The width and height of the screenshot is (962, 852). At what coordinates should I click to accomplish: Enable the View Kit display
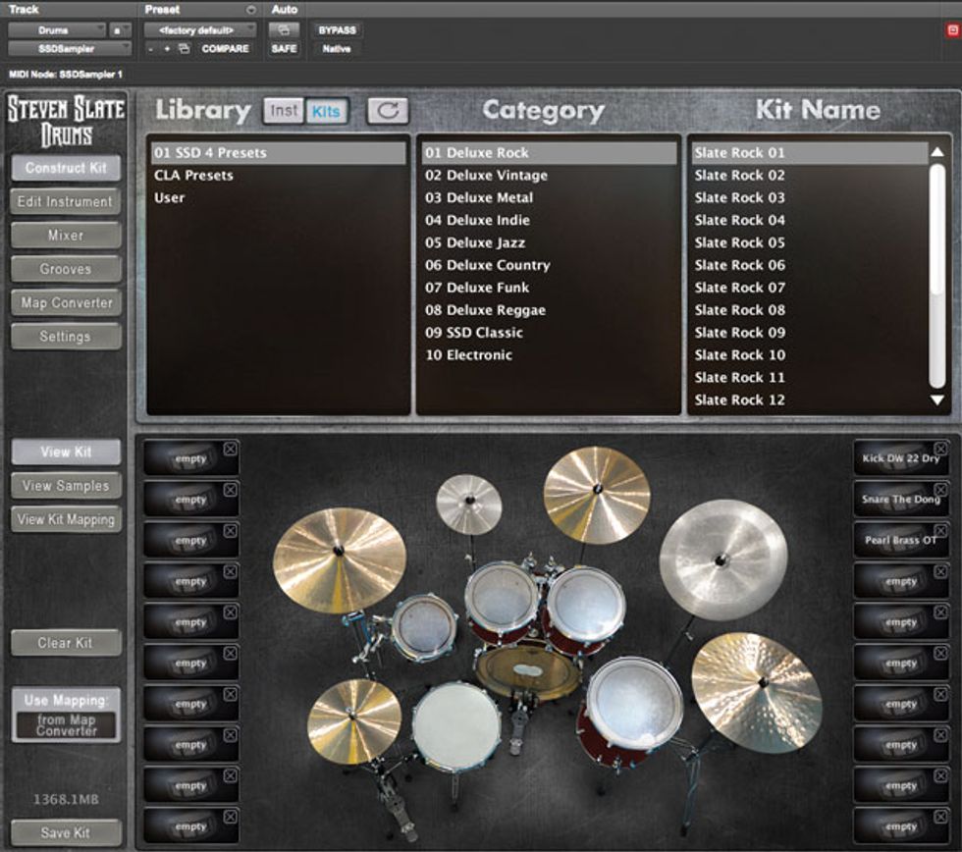coord(66,453)
